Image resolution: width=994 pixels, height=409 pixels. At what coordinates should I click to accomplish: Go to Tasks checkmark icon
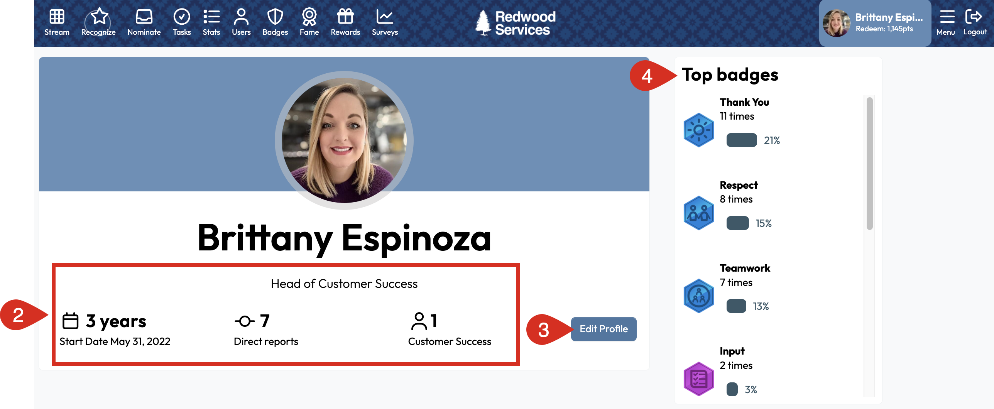pos(181,17)
